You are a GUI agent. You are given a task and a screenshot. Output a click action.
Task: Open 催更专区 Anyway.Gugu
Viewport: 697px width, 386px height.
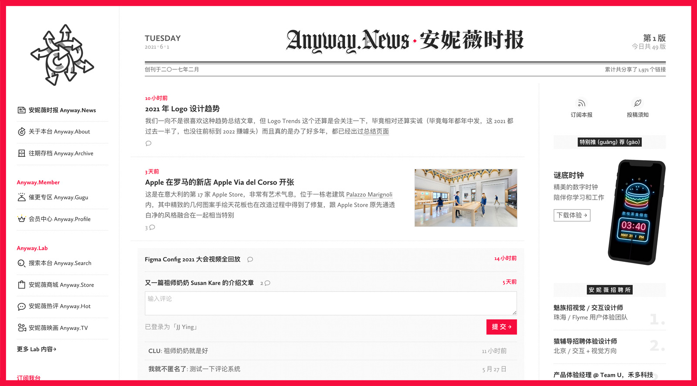(x=58, y=197)
